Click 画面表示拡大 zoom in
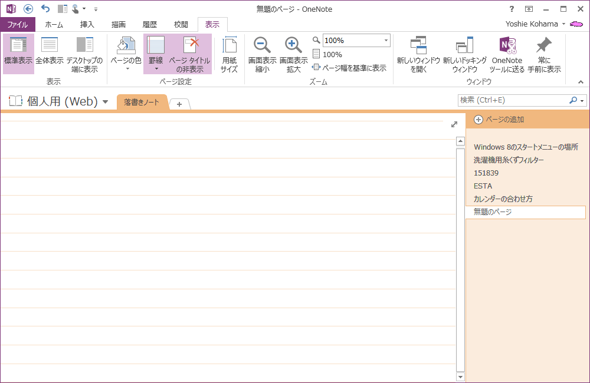590x383 pixels. pyautogui.click(x=293, y=54)
